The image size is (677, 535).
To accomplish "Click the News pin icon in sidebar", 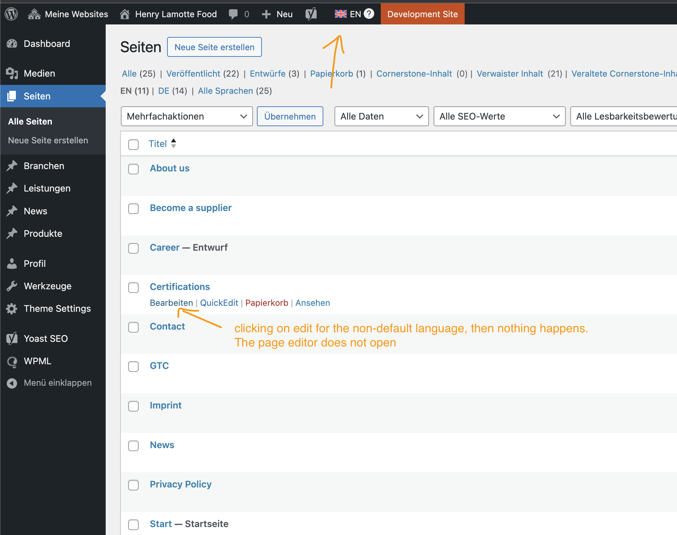I will [12, 211].
